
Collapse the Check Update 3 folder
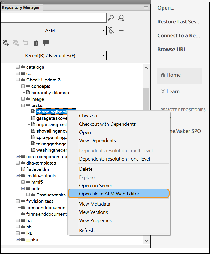[x=18, y=80]
